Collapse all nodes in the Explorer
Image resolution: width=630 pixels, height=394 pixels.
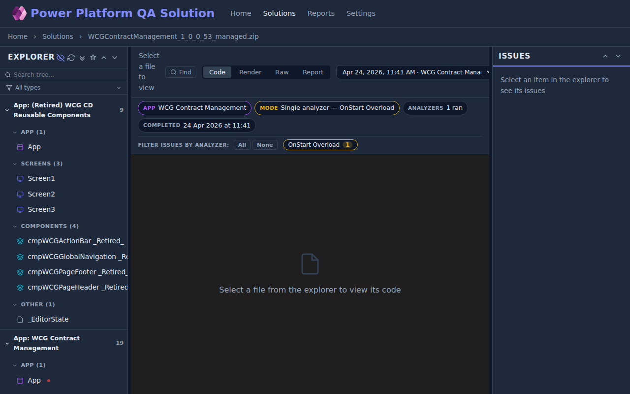[82, 58]
